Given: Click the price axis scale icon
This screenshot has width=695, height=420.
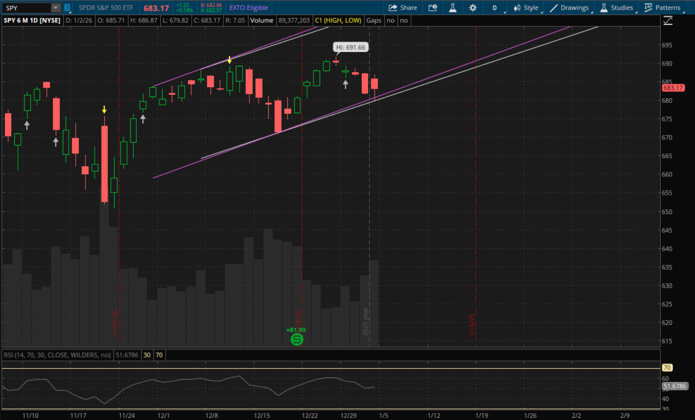Looking at the screenshot, I should (668, 21).
